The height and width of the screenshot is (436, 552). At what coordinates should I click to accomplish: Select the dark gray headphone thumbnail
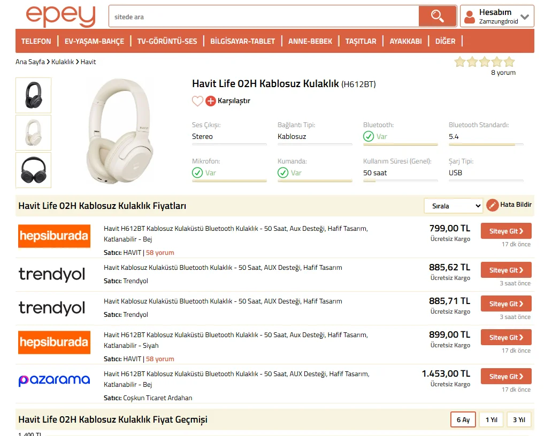(x=34, y=95)
